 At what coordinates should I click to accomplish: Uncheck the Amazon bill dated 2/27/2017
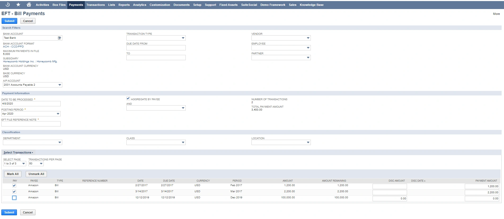(14, 186)
